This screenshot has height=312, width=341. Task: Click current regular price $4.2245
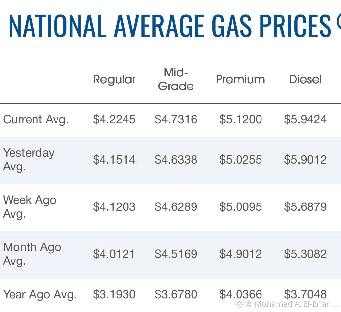(114, 119)
